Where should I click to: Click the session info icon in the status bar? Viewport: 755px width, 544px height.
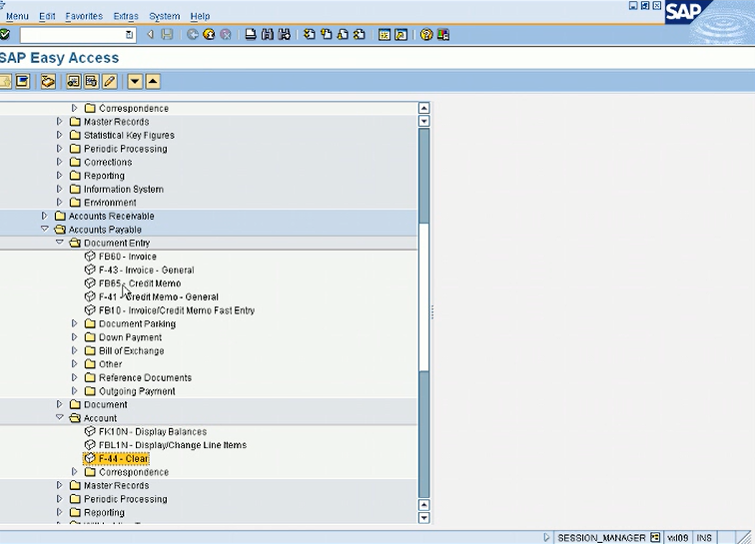[x=655, y=537]
